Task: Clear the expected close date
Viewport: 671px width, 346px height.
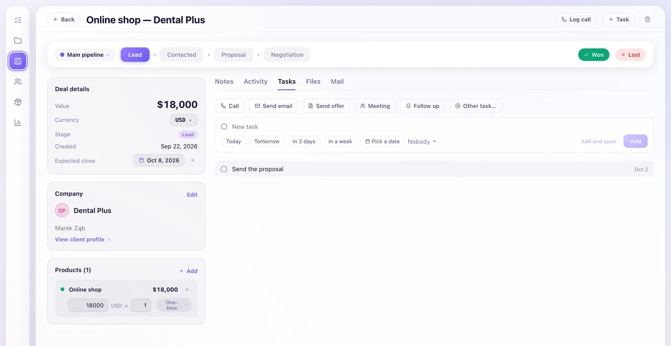Action: point(193,160)
